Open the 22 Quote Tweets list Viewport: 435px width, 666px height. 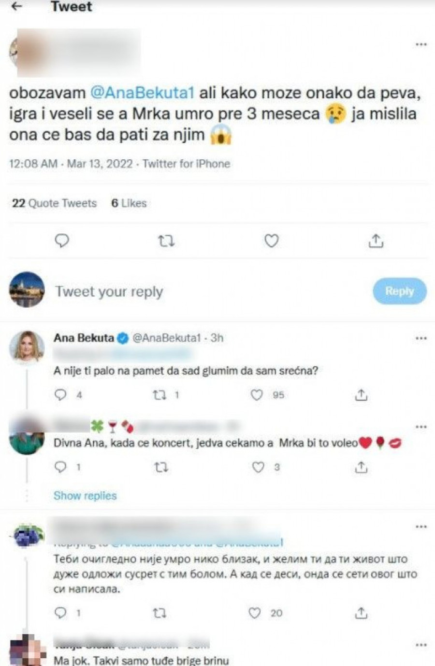coord(54,203)
